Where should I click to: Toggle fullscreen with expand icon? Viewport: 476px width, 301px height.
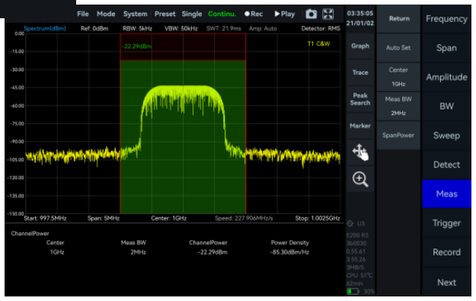[x=328, y=14]
